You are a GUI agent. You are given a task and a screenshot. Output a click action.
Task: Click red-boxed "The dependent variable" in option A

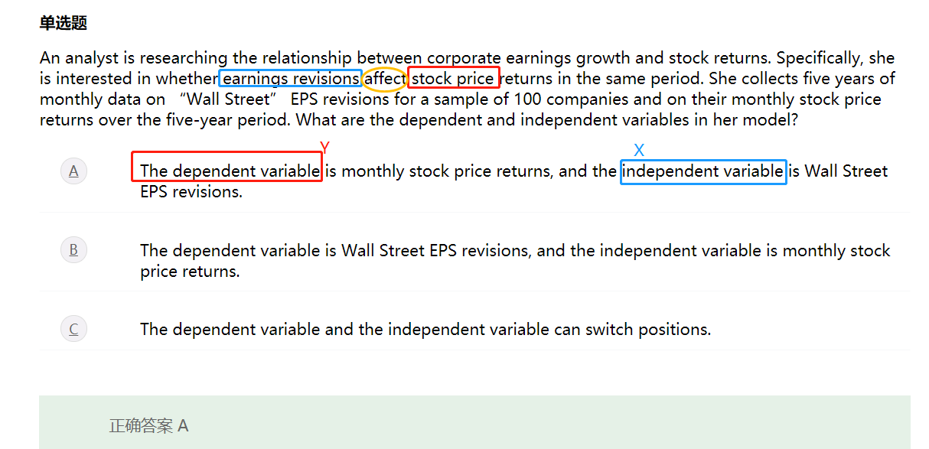(230, 171)
